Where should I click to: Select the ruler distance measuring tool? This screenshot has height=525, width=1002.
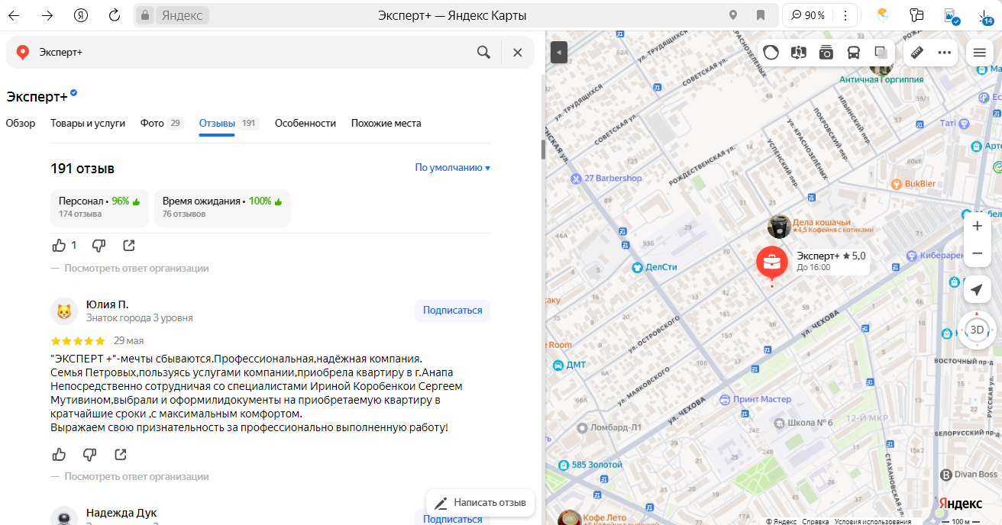918,53
